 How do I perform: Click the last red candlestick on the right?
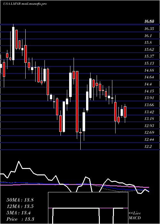click(125, 112)
